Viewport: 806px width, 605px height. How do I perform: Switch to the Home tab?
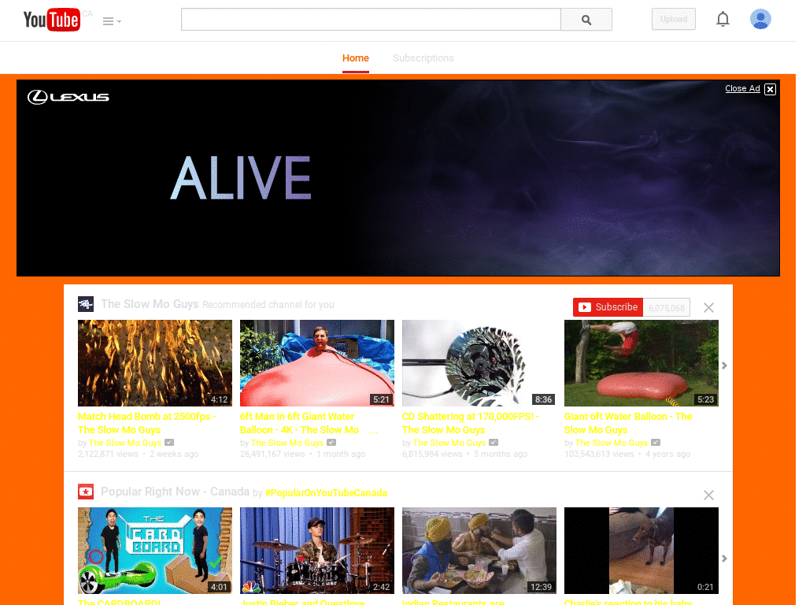356,58
